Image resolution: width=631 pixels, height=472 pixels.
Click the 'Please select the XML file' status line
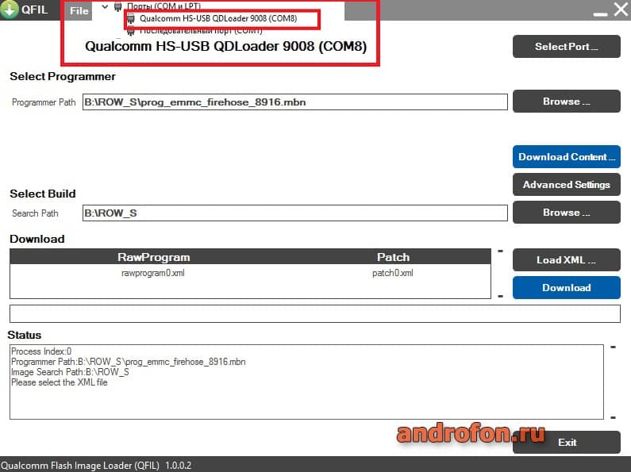[x=60, y=382]
